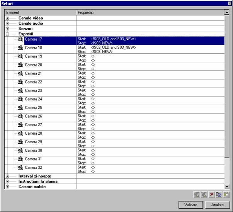The height and width of the screenshot is (212, 233).
Task: Click the Camera 25 camera icon
Action: (20, 108)
